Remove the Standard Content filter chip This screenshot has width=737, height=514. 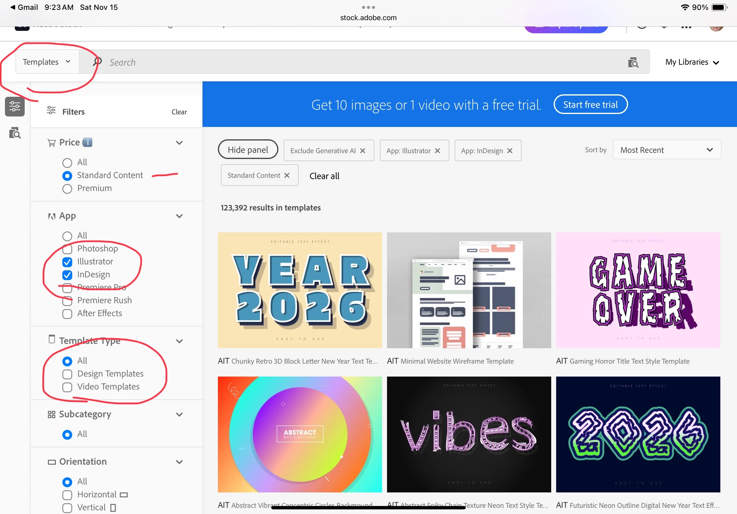tap(287, 175)
